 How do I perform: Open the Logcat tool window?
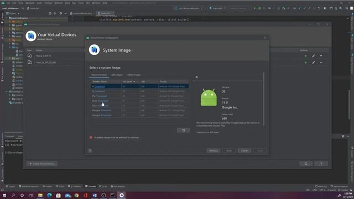pyautogui.click(x=11, y=186)
